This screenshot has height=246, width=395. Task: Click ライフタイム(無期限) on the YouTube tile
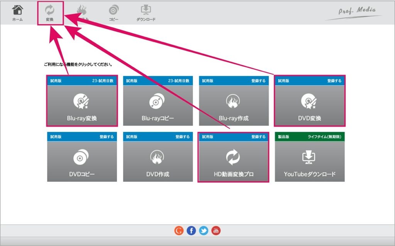(x=324, y=137)
